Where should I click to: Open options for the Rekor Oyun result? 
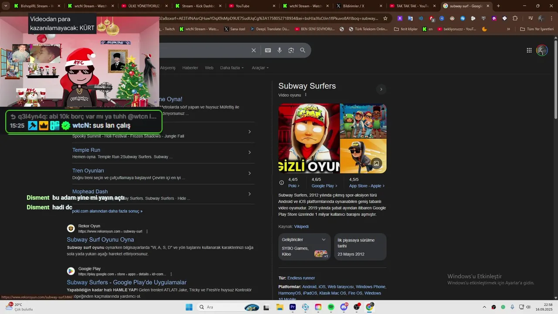pos(147,232)
